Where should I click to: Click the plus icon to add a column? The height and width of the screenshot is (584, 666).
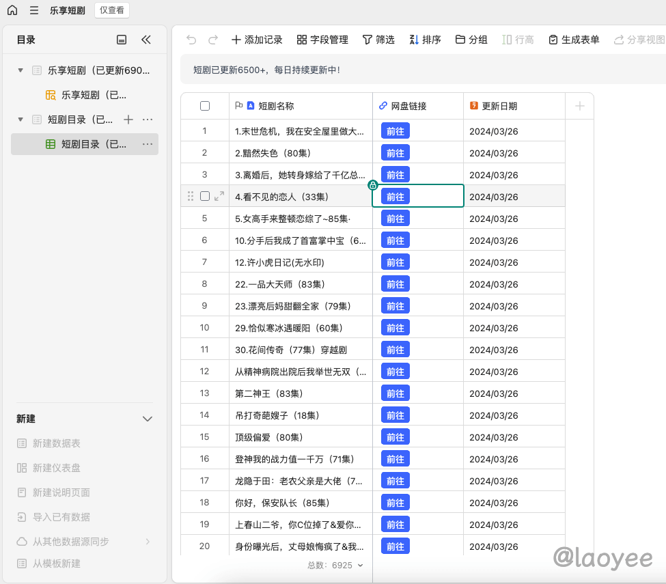[x=580, y=106]
